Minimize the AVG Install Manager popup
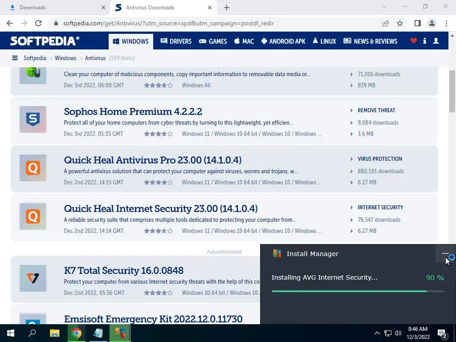Screen dimensions: 456x342 (x=445, y=254)
